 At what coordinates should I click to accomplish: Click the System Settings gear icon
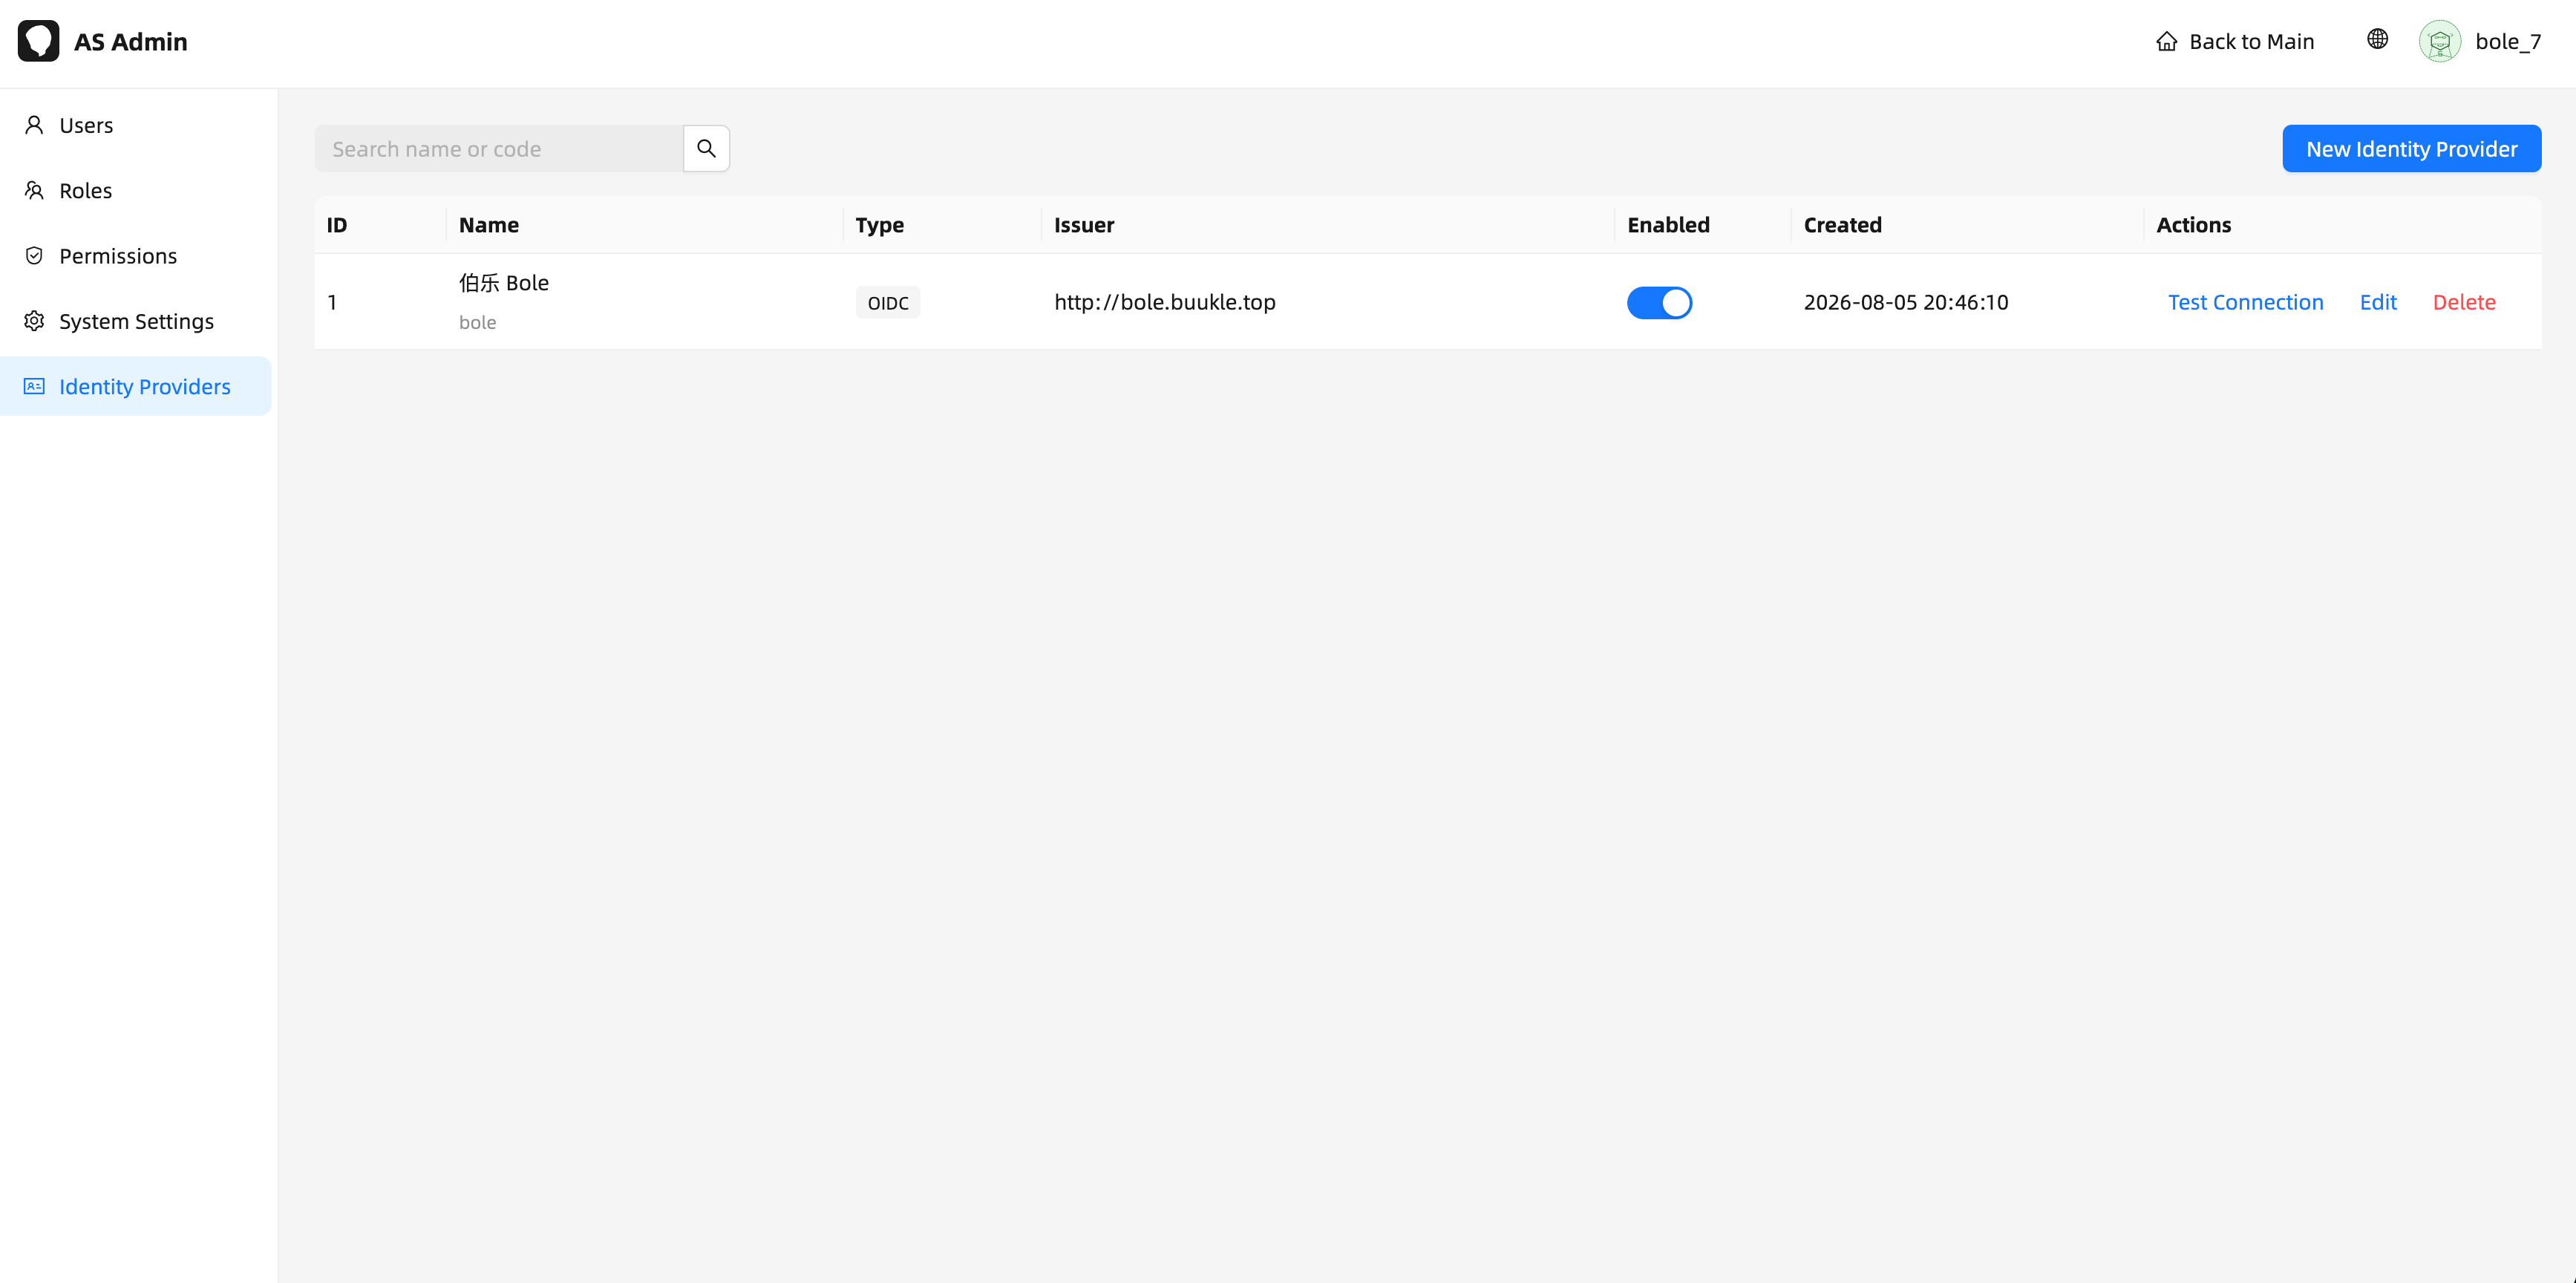coord(34,321)
